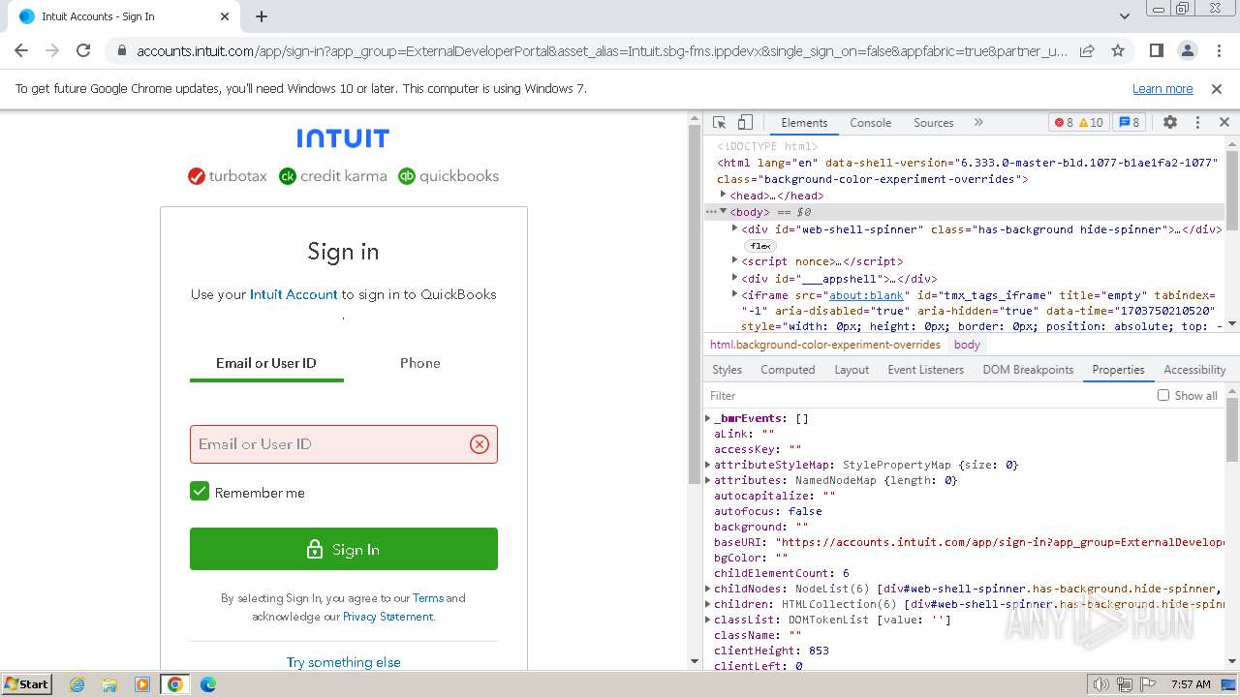Expand the _bmrEvents property
This screenshot has width=1240, height=697.
coord(708,418)
